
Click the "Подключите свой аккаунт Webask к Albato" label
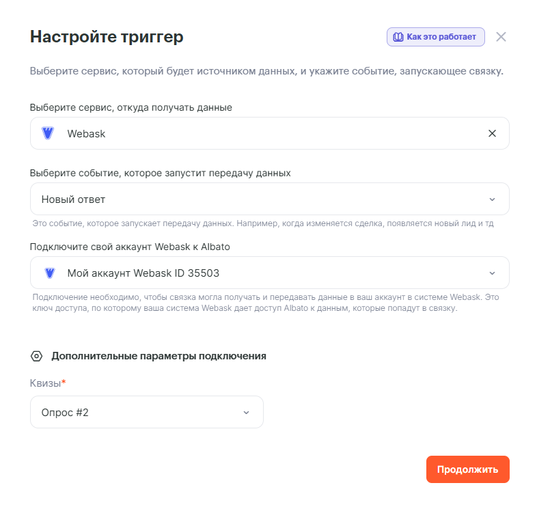(x=130, y=247)
